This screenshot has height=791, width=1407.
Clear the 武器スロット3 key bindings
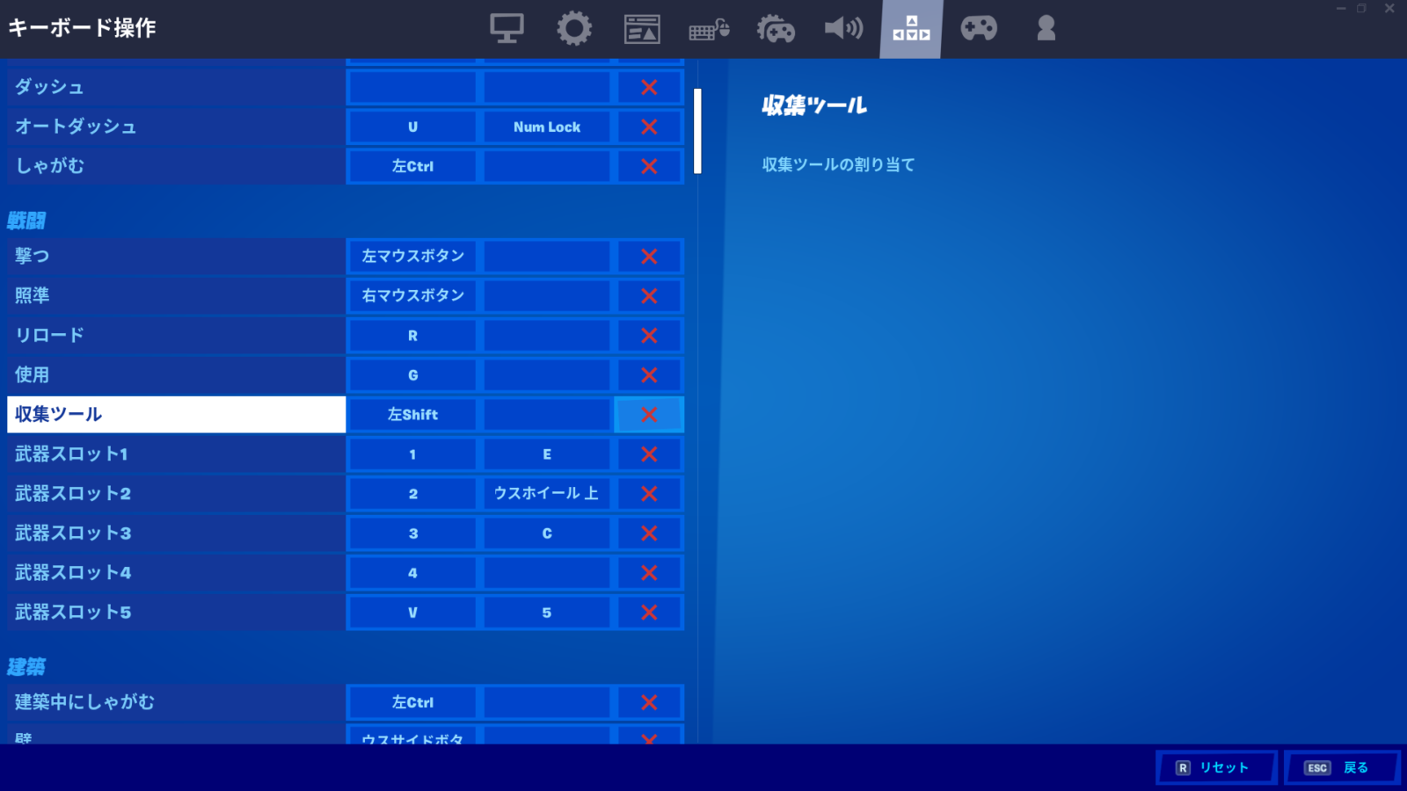point(649,533)
